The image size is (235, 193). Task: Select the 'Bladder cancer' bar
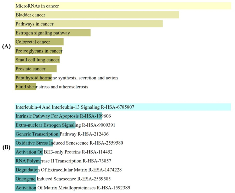click(97, 15)
